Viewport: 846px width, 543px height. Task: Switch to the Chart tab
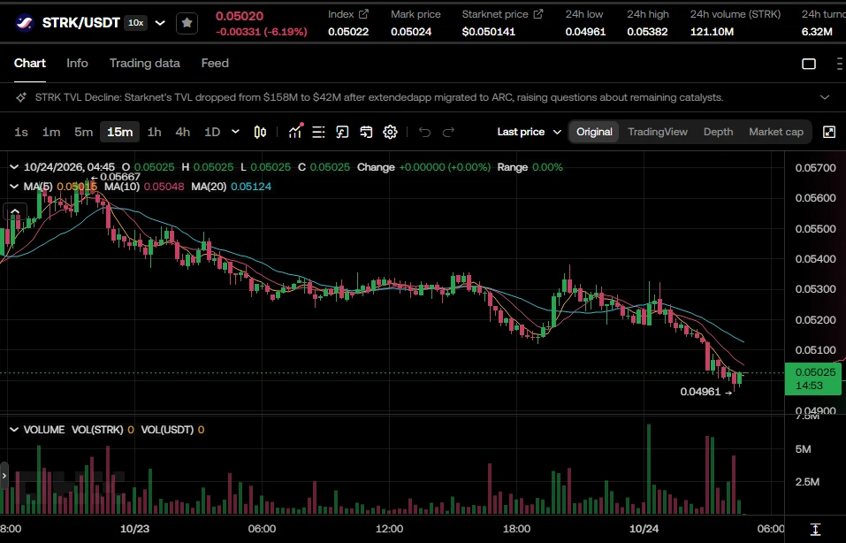pyautogui.click(x=30, y=63)
